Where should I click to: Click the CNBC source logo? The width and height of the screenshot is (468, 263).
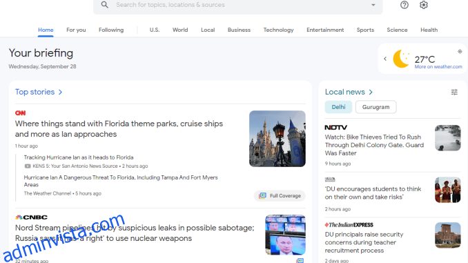[x=31, y=217]
